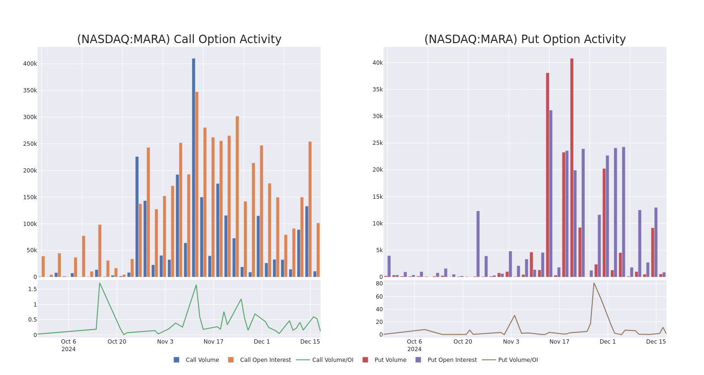Click the peak of the green Call Volume/OI line
This screenshot has height=375, width=704.
(x=99, y=283)
